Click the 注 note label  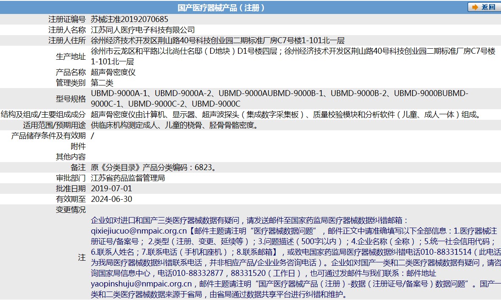click(82, 257)
